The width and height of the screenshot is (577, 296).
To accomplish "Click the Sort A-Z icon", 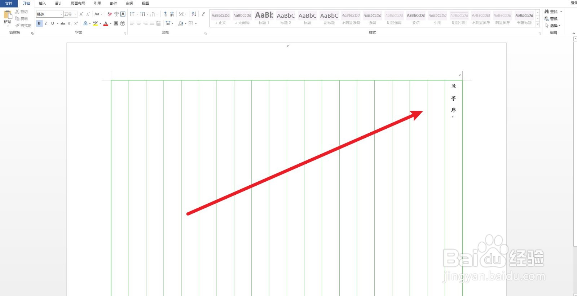I will (194, 14).
